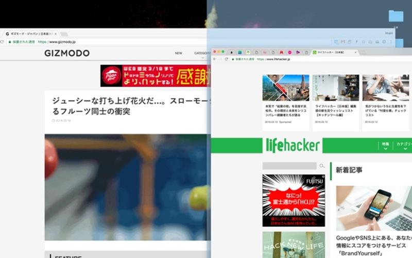Open the Silicon Valley sponsored article title
The width and height of the screenshot is (412, 258).
coord(286,110)
